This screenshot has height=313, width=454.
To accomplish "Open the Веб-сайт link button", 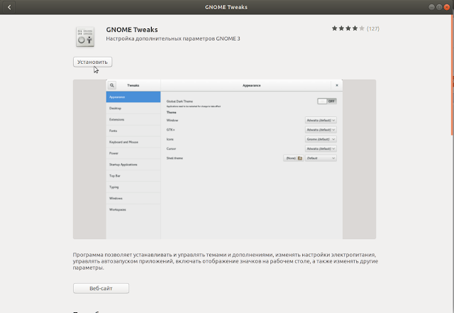I will click(x=101, y=288).
